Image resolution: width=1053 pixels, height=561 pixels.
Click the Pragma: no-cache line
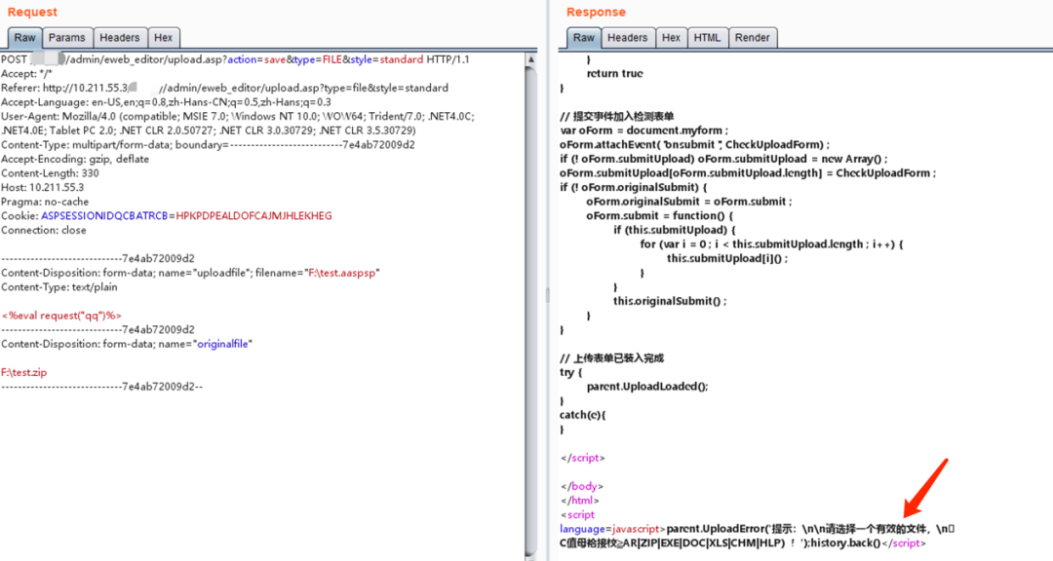(44, 202)
